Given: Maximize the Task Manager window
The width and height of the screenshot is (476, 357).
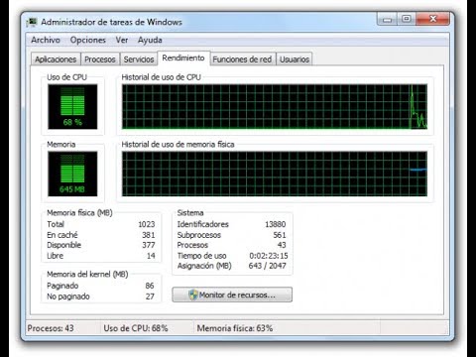Looking at the screenshot, I should pos(407,19).
